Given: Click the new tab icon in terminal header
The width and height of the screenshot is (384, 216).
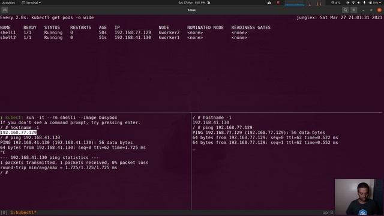Looking at the screenshot, I should (5, 10).
